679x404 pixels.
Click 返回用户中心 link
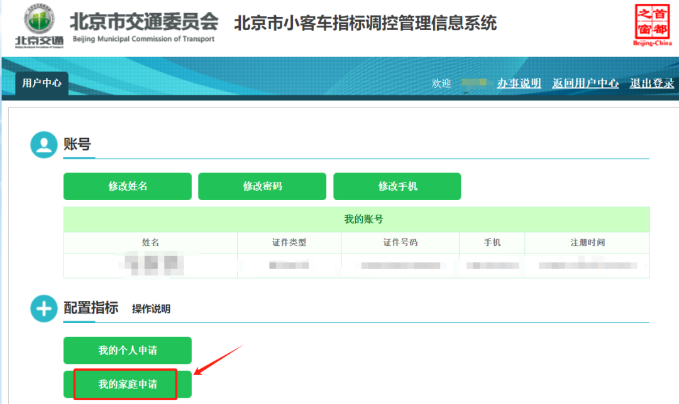click(585, 83)
